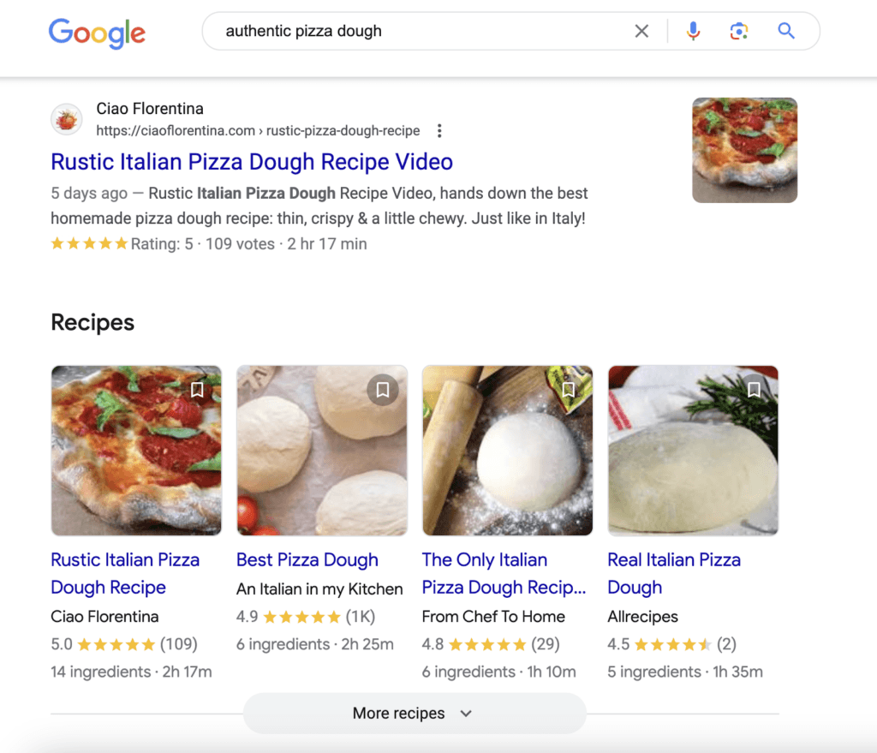Click the 4.5 star rating (2)
Image resolution: width=877 pixels, height=753 pixels.
coord(671,644)
